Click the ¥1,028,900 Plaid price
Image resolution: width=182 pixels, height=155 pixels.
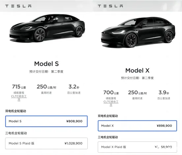click(x=73, y=143)
